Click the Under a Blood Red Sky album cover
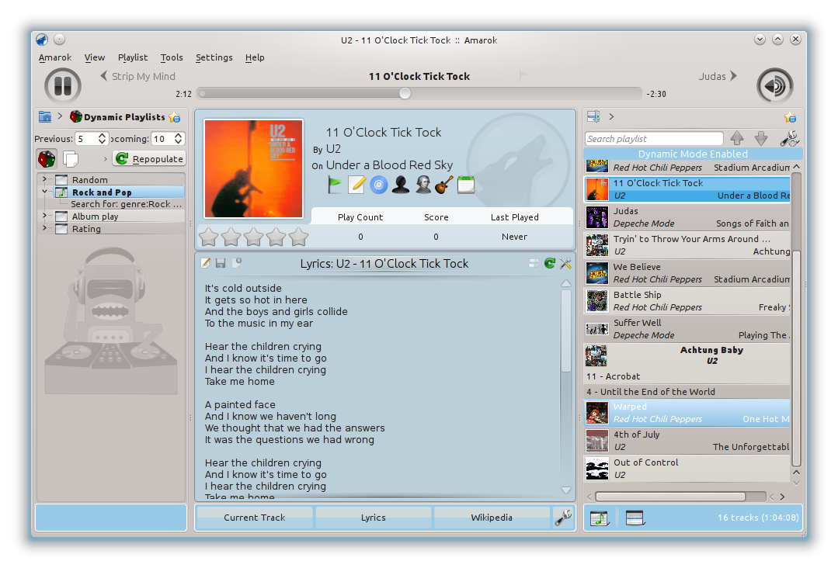The width and height of the screenshot is (838, 568). click(x=253, y=168)
